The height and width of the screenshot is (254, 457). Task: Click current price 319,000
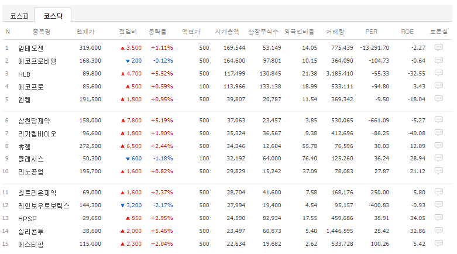pyautogui.click(x=90, y=47)
